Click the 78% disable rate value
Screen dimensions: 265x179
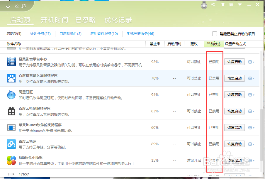155,78
